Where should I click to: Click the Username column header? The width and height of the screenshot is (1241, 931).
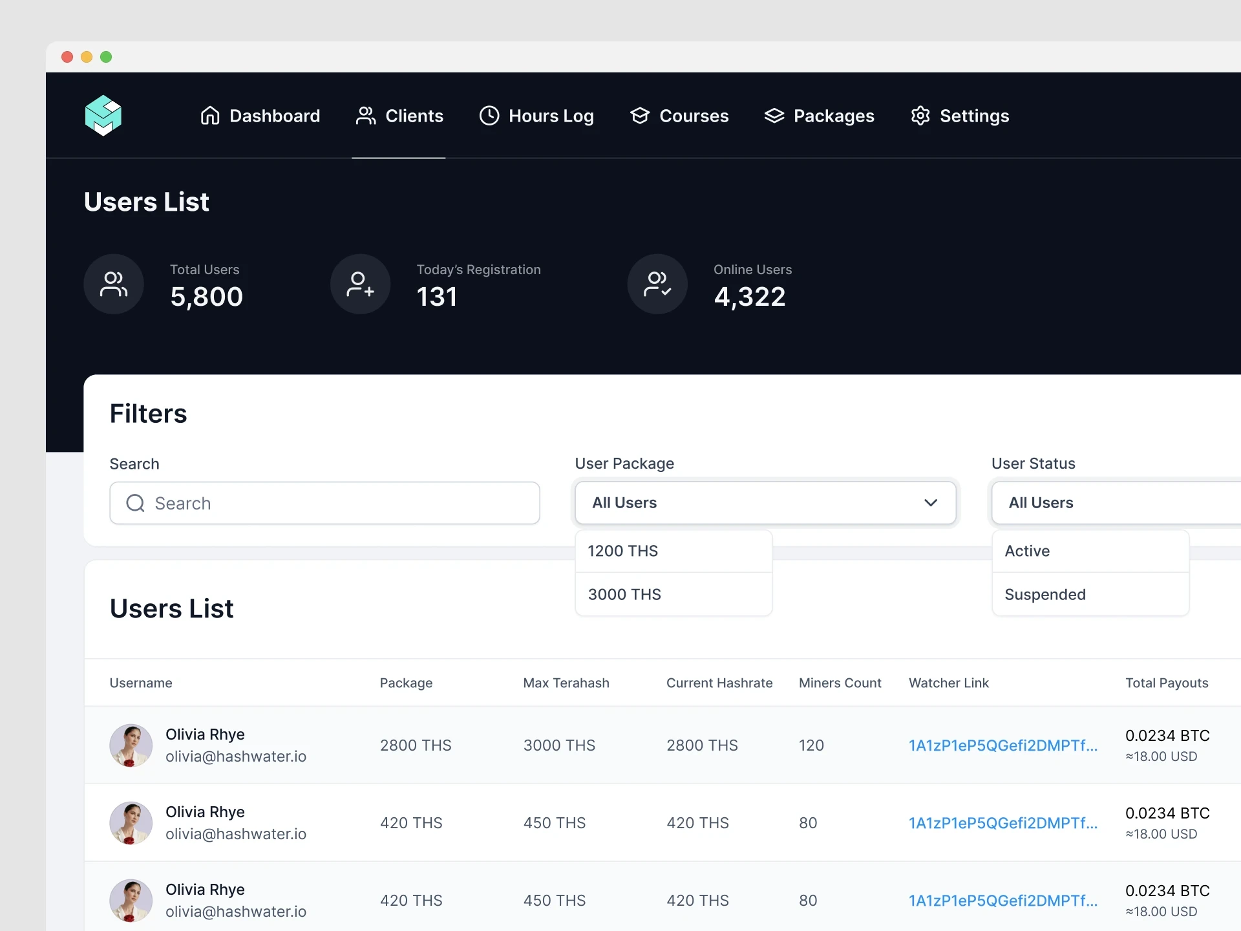(141, 683)
